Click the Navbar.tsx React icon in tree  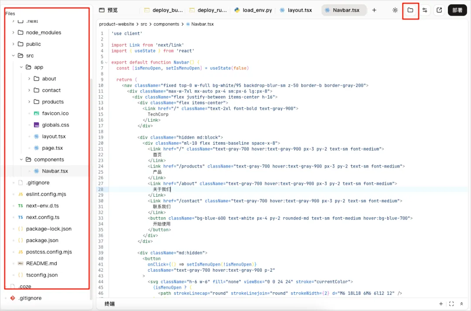36,171
